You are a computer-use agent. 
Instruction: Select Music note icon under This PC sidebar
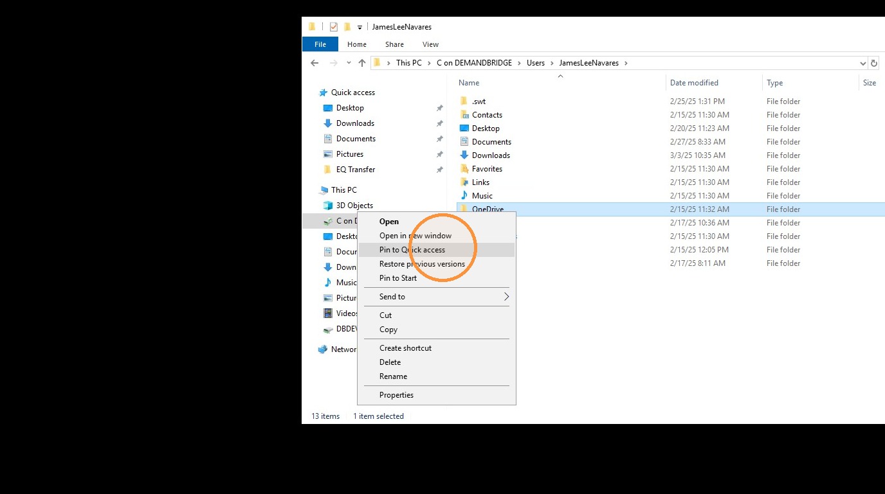point(328,283)
